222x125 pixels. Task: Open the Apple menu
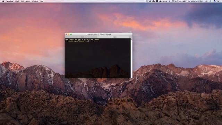coord(3,1)
